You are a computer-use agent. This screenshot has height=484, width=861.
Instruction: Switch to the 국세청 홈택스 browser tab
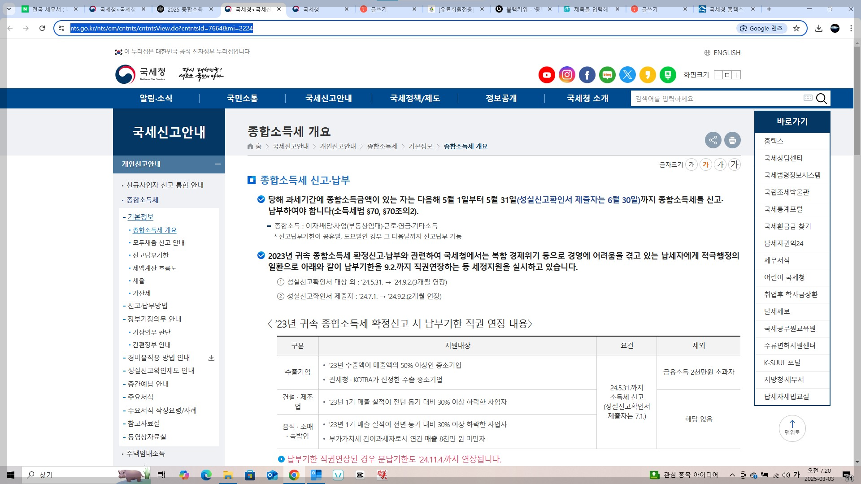coord(726,9)
